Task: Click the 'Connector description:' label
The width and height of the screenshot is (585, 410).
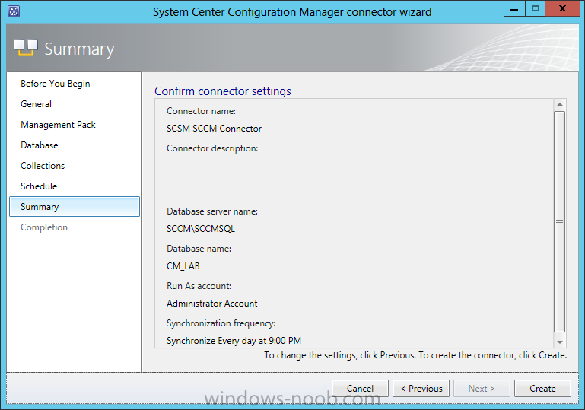Action: (x=212, y=148)
